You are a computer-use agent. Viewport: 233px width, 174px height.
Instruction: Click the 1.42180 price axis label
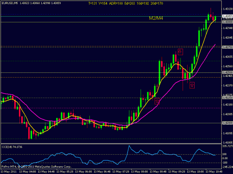pos(228,105)
